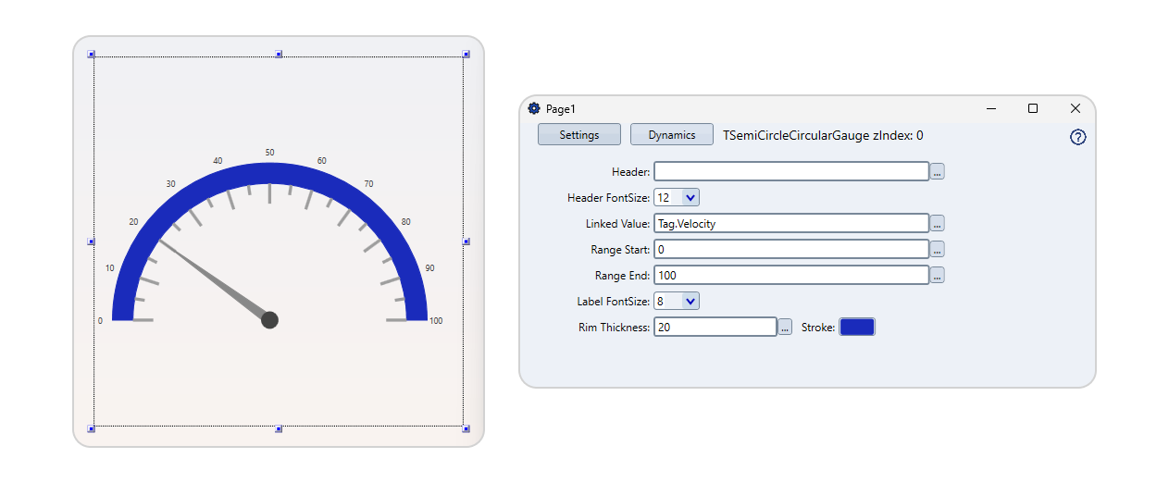The height and width of the screenshot is (483, 1169).
Task: Click the gauge needle pointer
Action: pyautogui.click(x=215, y=280)
